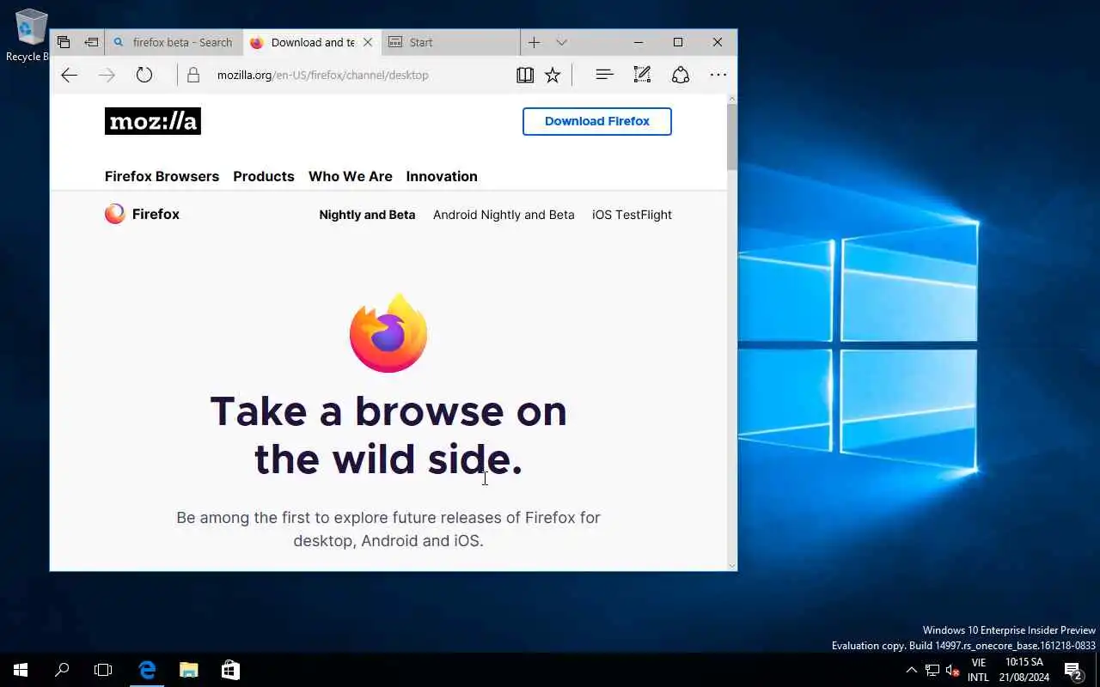Open File Explorer from taskbar
Image resolution: width=1100 pixels, height=687 pixels.
point(188,670)
